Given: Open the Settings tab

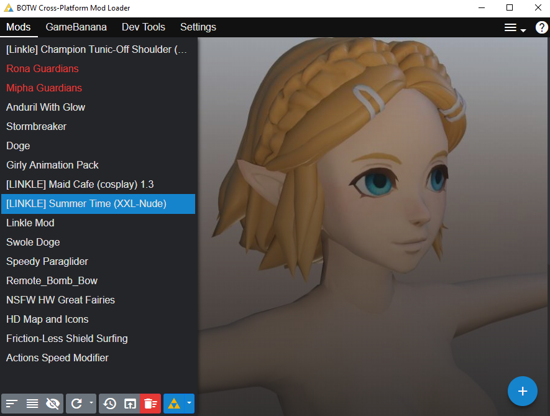Looking at the screenshot, I should coord(198,27).
